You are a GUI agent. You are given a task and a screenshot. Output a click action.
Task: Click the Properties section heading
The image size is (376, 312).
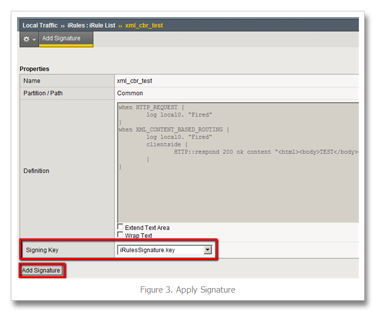point(34,69)
